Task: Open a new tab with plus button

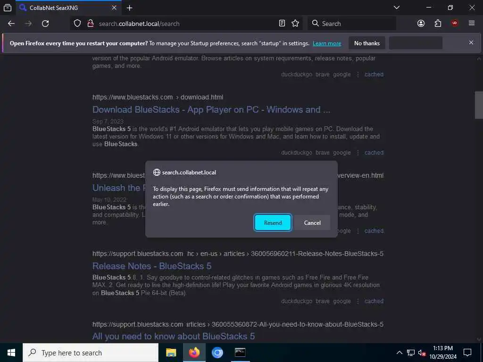Action: click(x=129, y=8)
